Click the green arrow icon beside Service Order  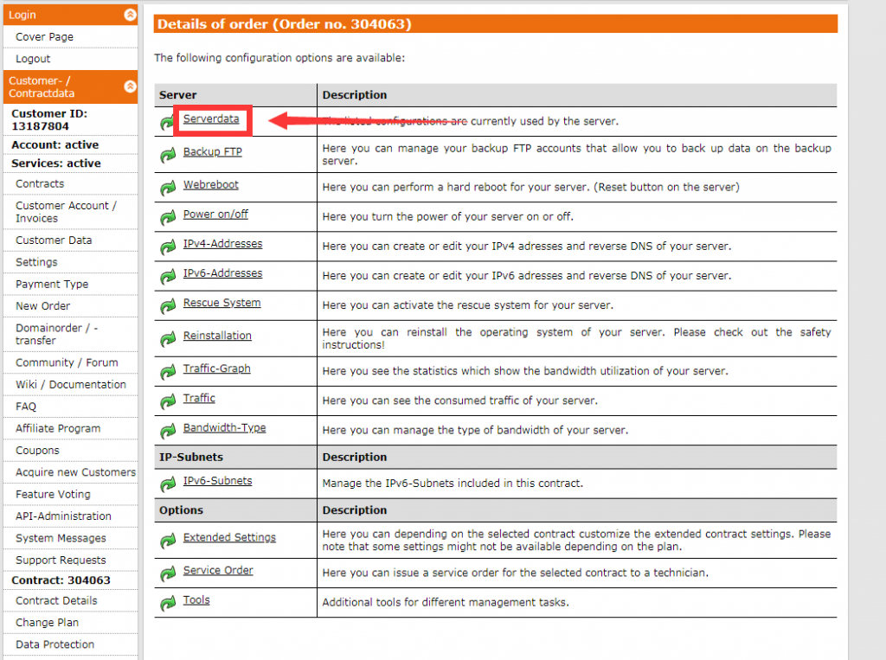tap(168, 573)
